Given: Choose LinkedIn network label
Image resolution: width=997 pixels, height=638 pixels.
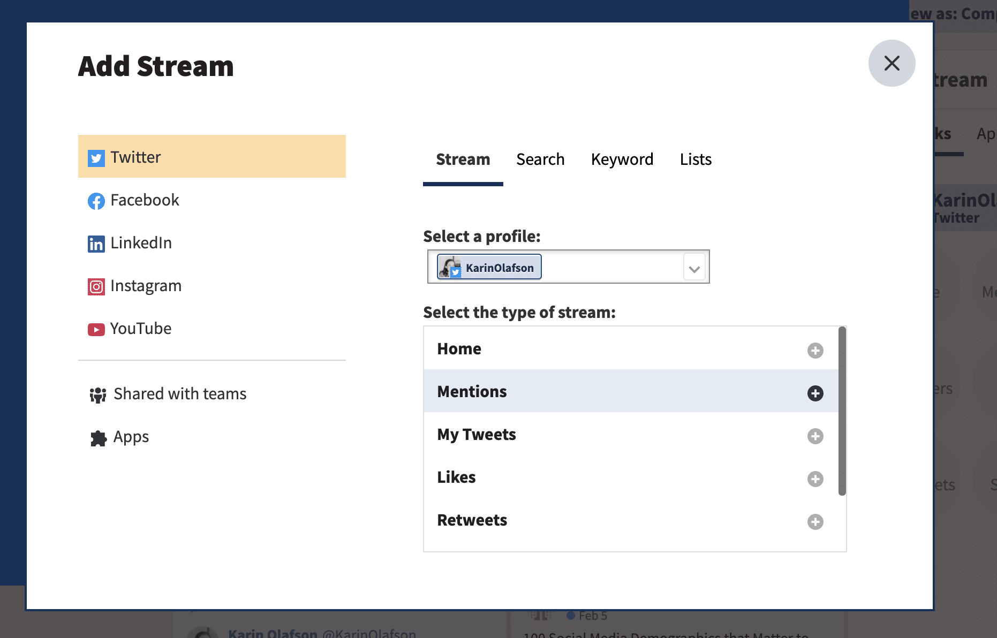Looking at the screenshot, I should 141,243.
